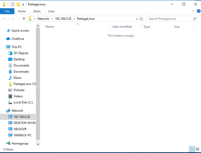201x153 pixels.
Task: Open the Downloads folder in sidebar
Action: click(21, 72)
